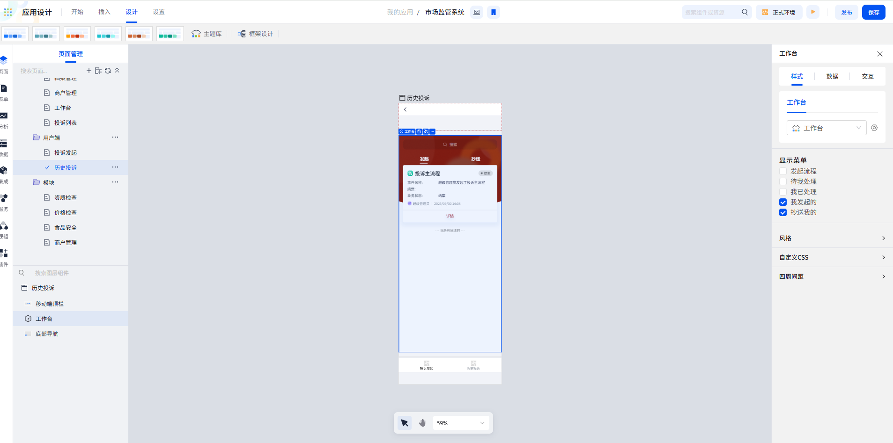Switch to the 开始 menu tab
Image resolution: width=893 pixels, height=443 pixels.
pyautogui.click(x=77, y=12)
